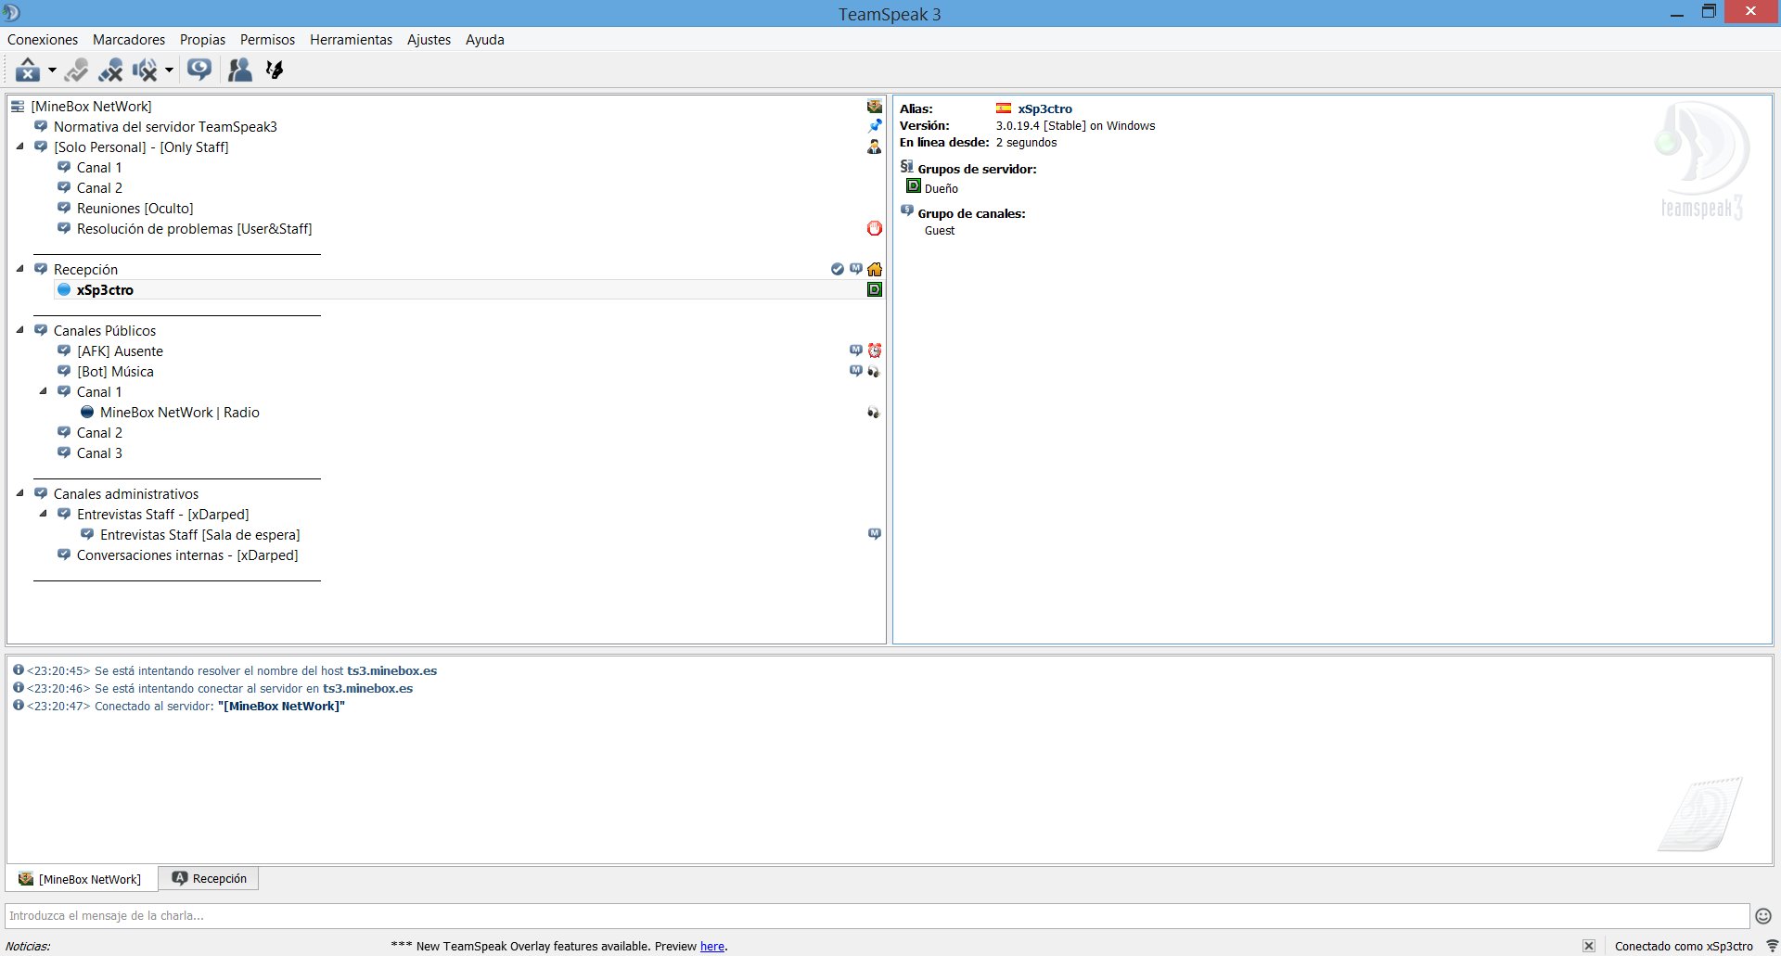
Task: Click the moderated icon on Sala de espera row
Action: tap(874, 534)
